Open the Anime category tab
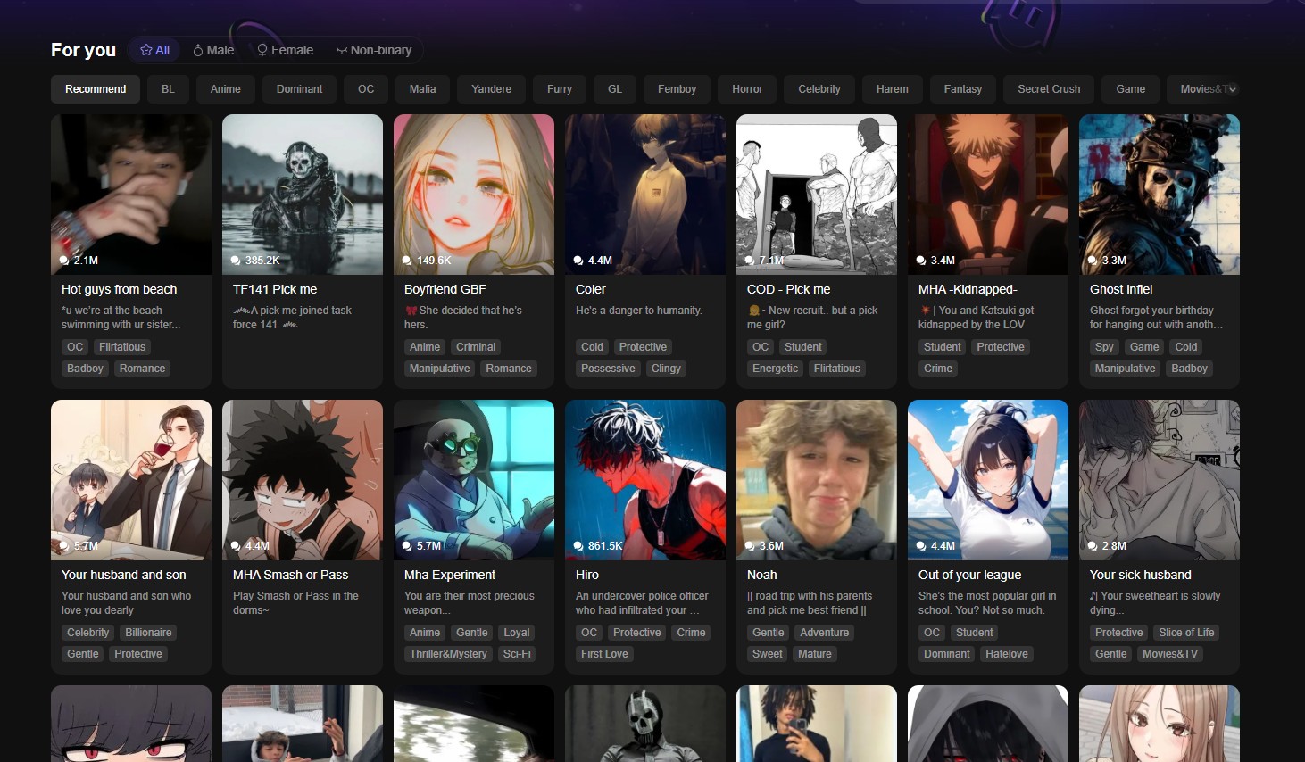Viewport: 1305px width, 762px height. 226,89
